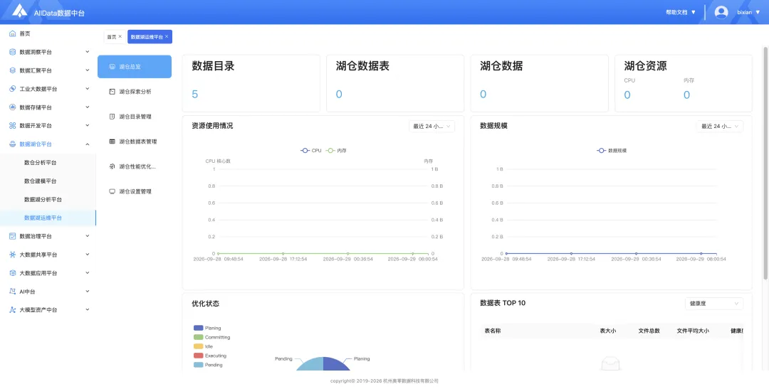Open the 帮助文档 dropdown
Image resolution: width=769 pixels, height=389 pixels.
click(681, 12)
